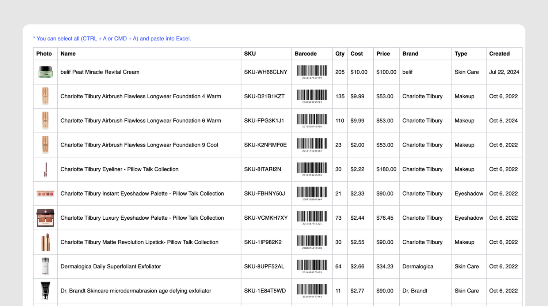548x306 pixels.
Task: Click the Instant Eyeshadow Palette product name
Action: 142,193
